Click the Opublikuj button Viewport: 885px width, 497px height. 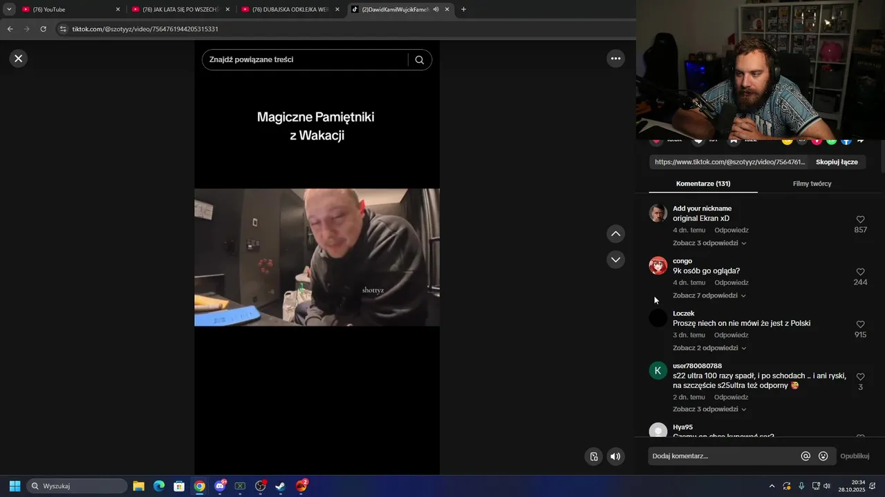coord(855,456)
